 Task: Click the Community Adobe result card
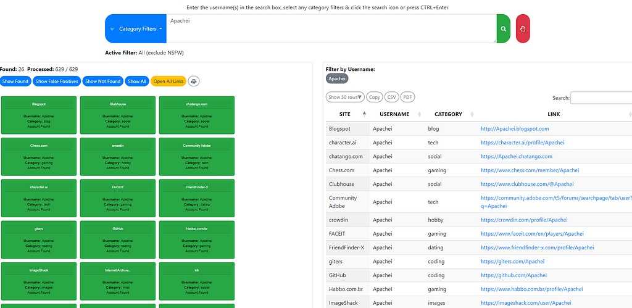pos(197,156)
